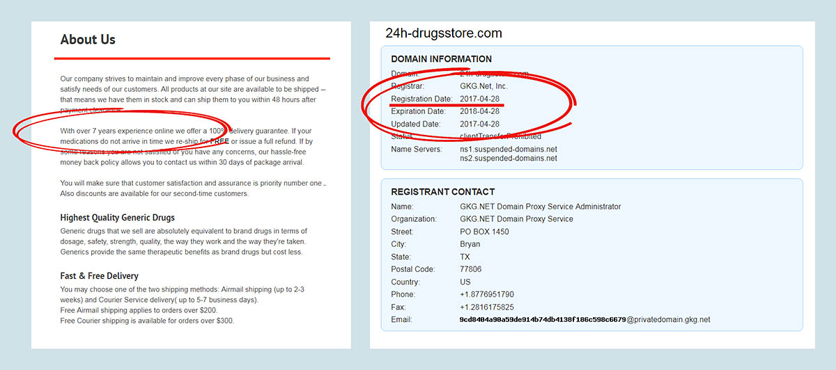The width and height of the screenshot is (836, 370).
Task: Click the REGISTRANT CONTACT section header
Action: click(442, 192)
